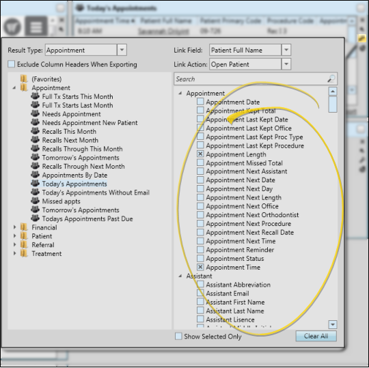
Task: Enable Exclude Column Headers When Exporting
Action: tap(11, 64)
